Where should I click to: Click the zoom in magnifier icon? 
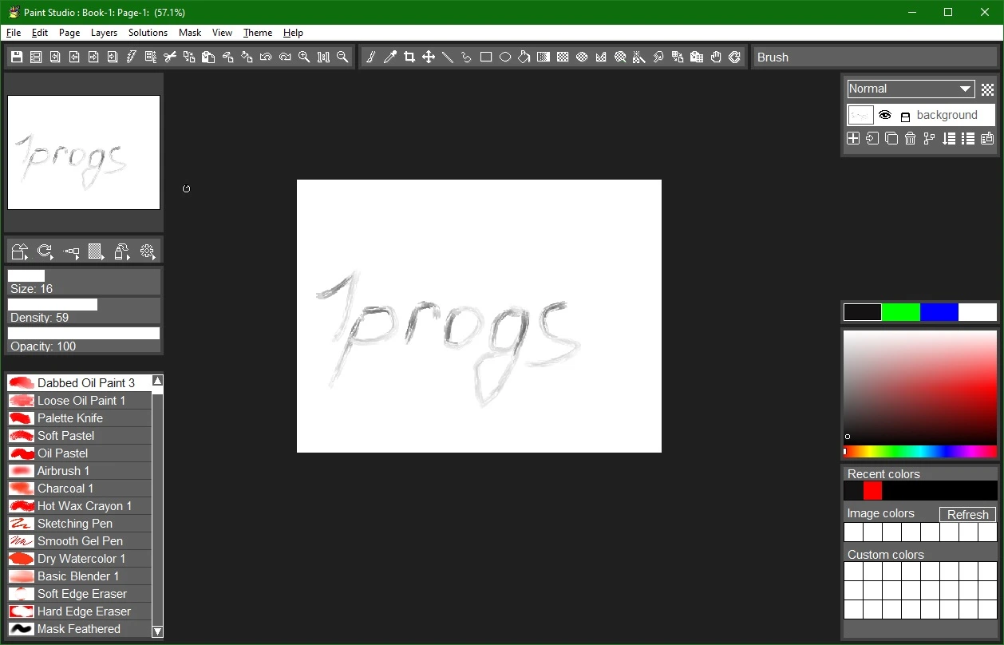coord(304,57)
